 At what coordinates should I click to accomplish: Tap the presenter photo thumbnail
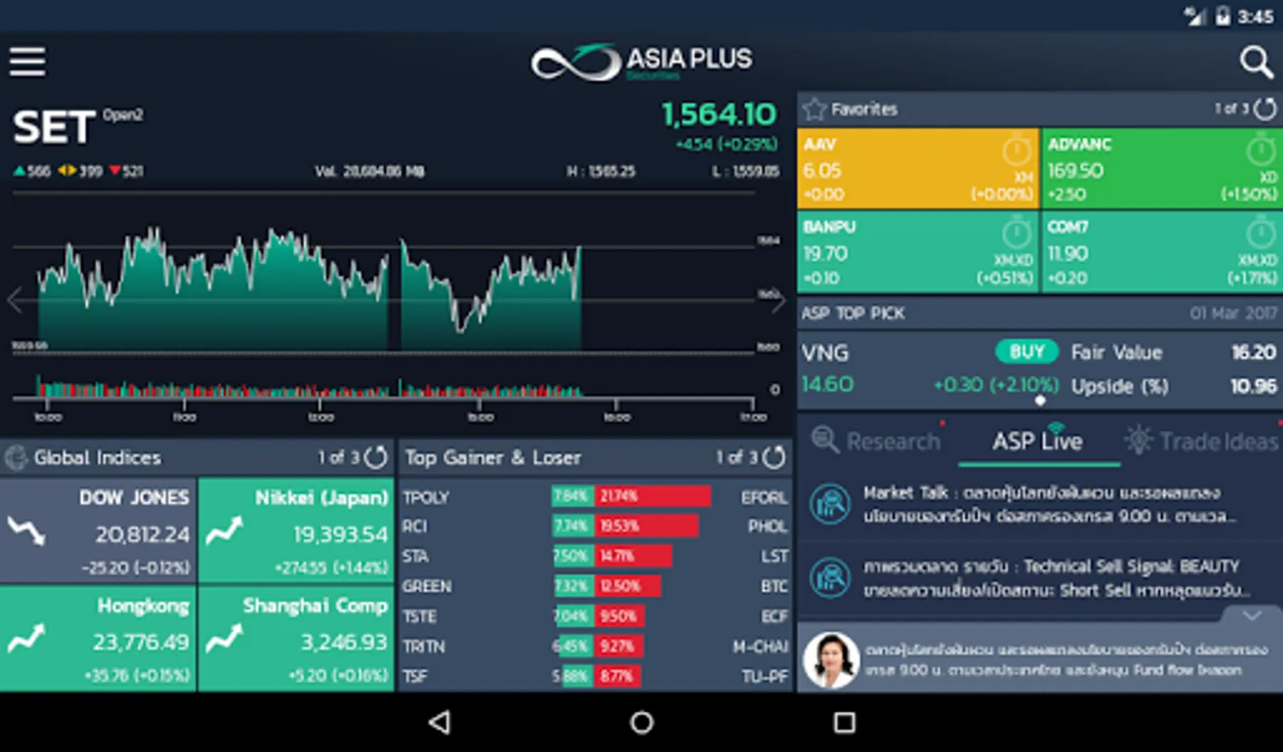(831, 659)
